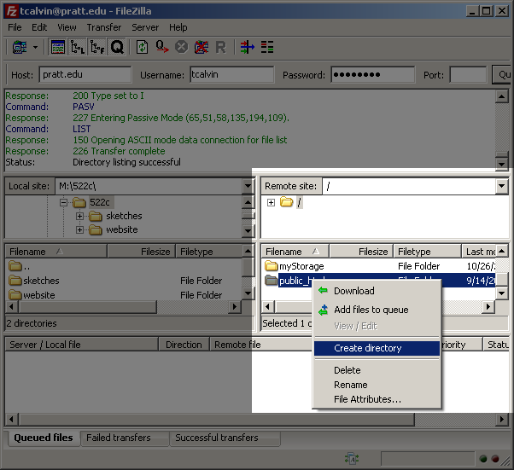Open Server menu

pos(145,27)
